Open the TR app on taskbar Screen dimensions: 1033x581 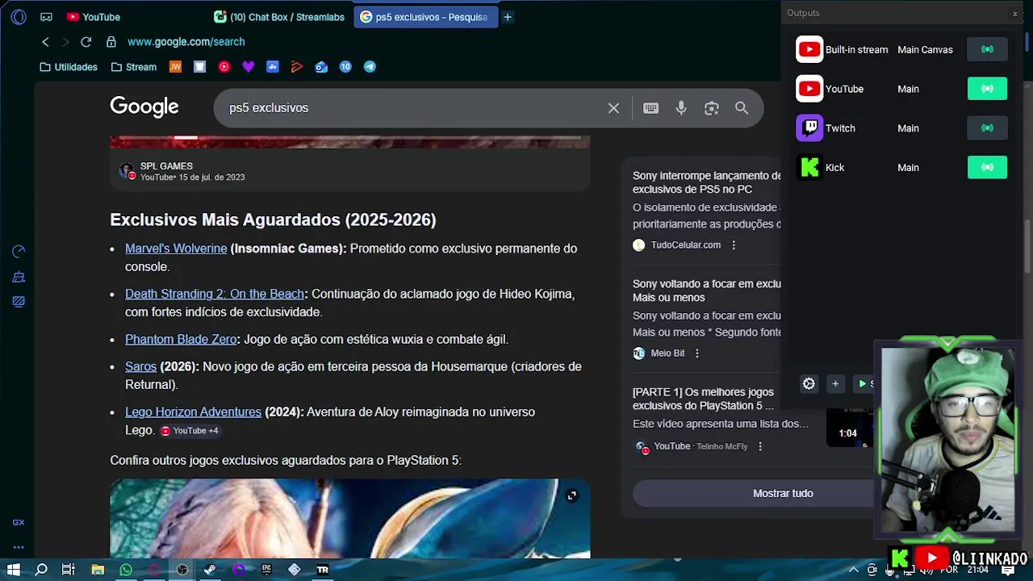tap(322, 570)
